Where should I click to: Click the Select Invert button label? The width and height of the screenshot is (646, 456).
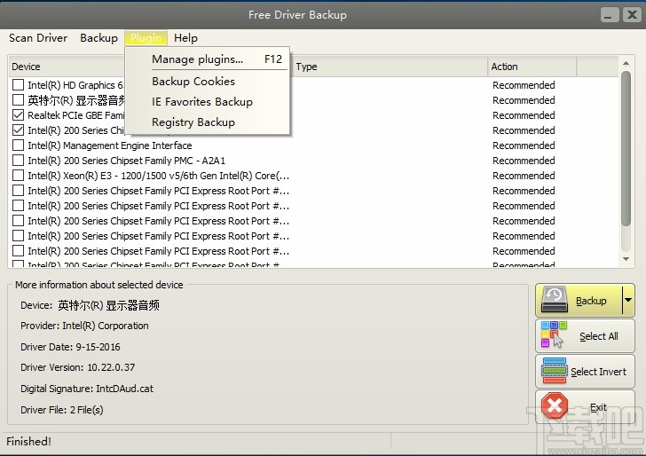click(598, 372)
